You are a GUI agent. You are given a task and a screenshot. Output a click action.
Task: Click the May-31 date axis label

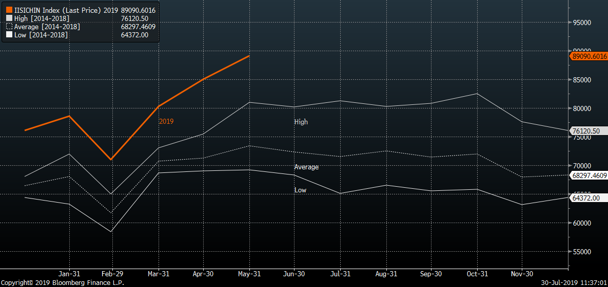tap(249, 274)
